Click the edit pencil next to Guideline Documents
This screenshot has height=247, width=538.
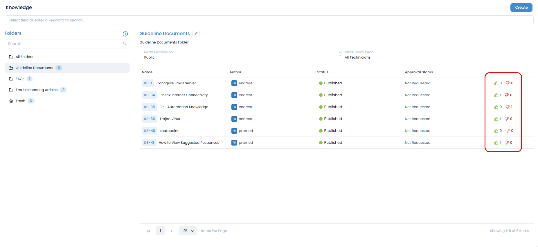point(196,34)
